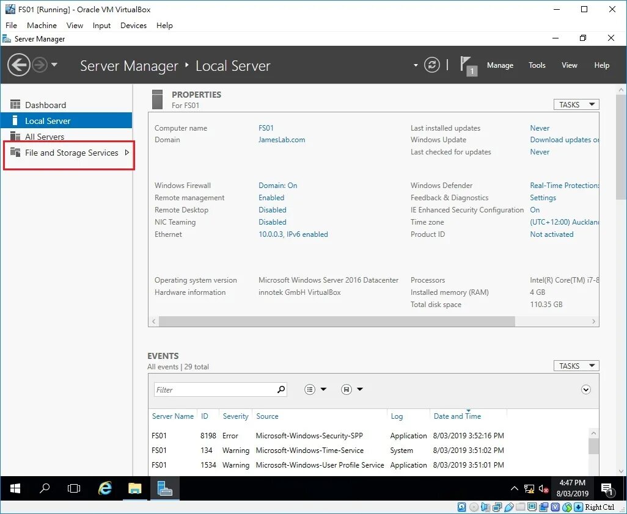Click properties horizontal scrollbar right arrow

click(593, 322)
